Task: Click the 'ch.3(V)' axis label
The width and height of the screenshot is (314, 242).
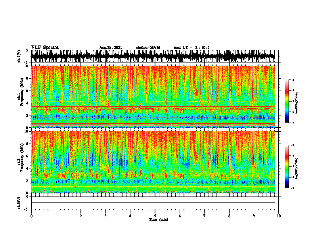Action: [19, 203]
